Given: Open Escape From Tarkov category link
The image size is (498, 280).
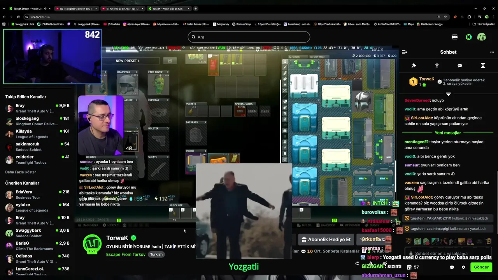Looking at the screenshot, I should (x=126, y=254).
